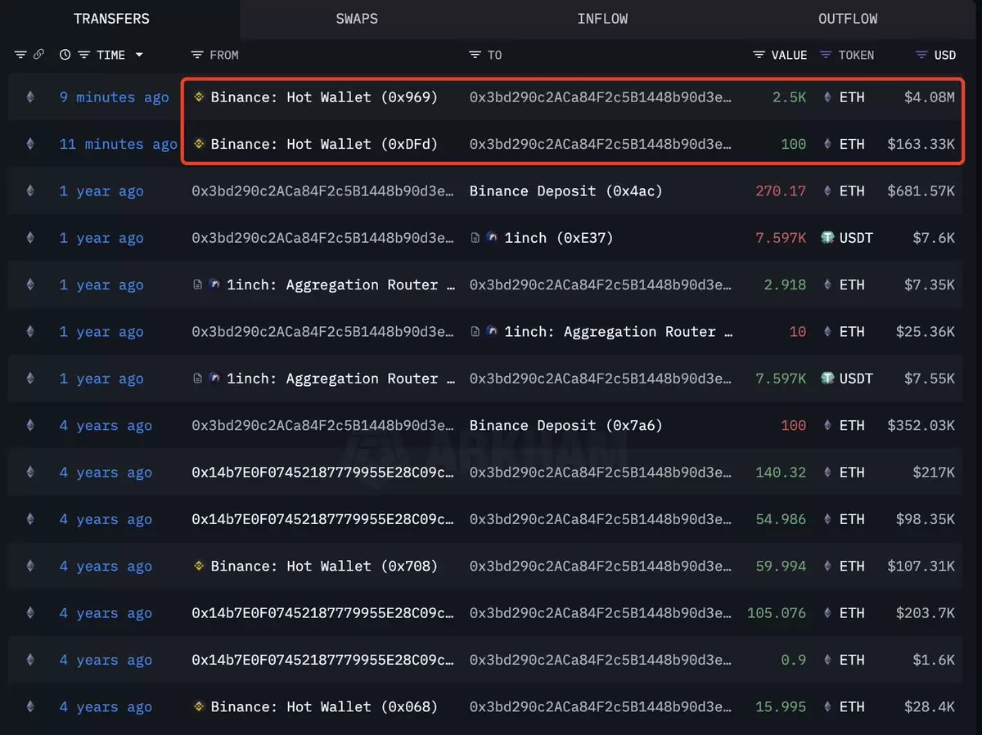Open the OUTFLOW tab
982x735 pixels.
point(848,19)
